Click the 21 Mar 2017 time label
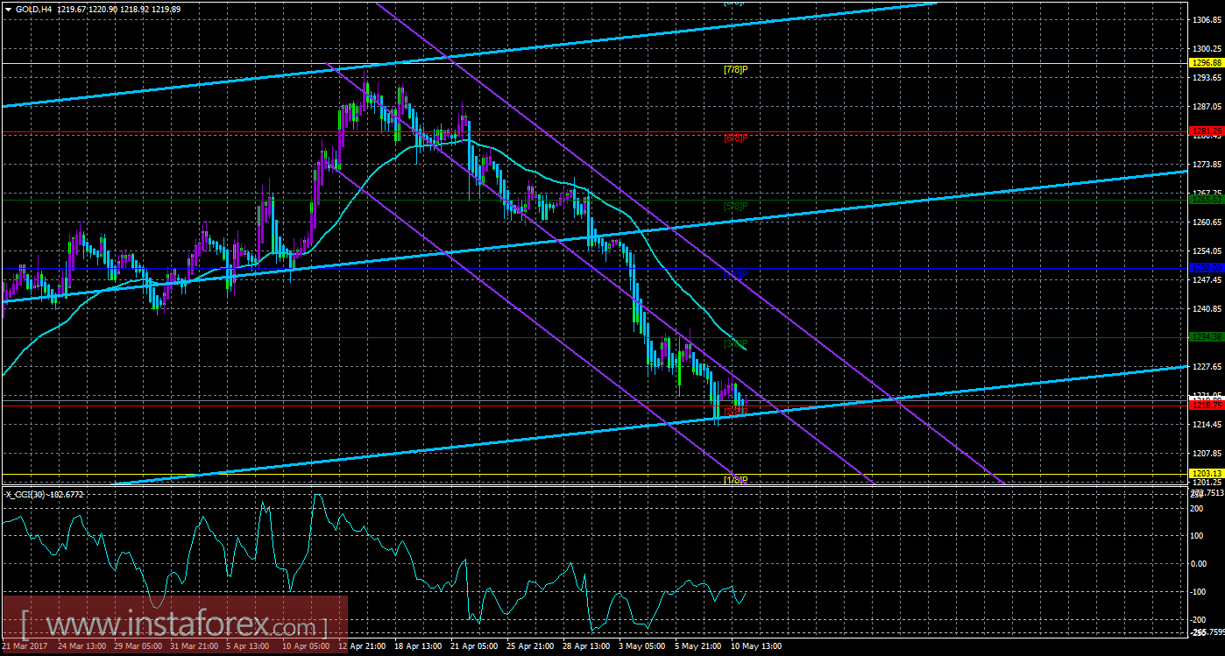 [25, 646]
